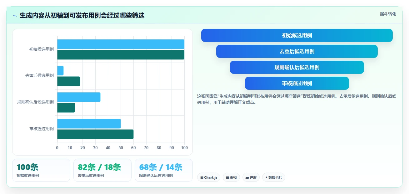
Task: Click the x-axis tick labeled 0
Action: click(57, 148)
